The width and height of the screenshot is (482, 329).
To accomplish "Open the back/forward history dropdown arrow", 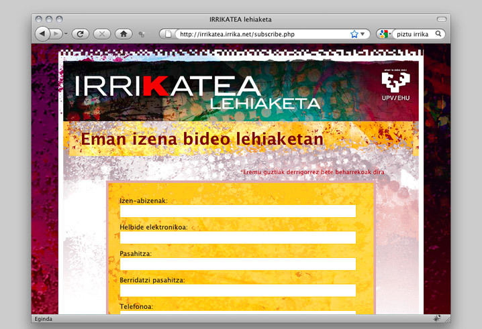I will [66, 34].
